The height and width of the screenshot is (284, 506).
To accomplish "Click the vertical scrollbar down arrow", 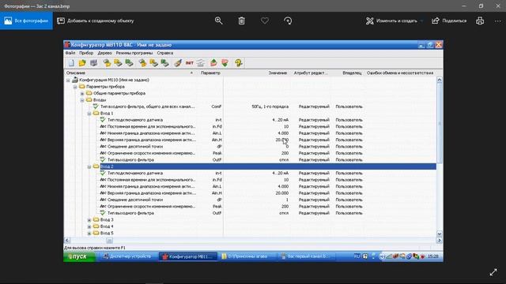I will (440, 234).
